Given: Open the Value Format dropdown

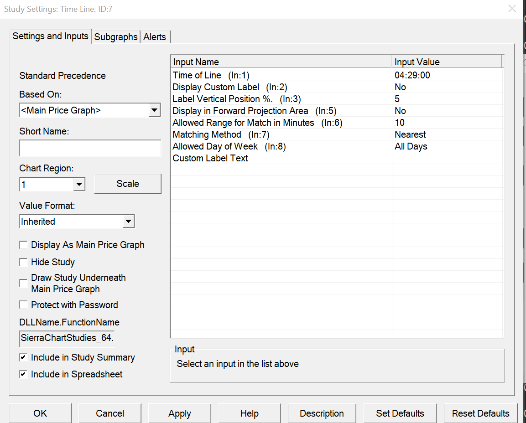Looking at the screenshot, I should click(x=129, y=222).
